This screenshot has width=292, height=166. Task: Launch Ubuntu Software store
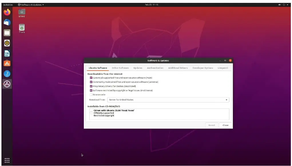pyautogui.click(x=7, y=64)
